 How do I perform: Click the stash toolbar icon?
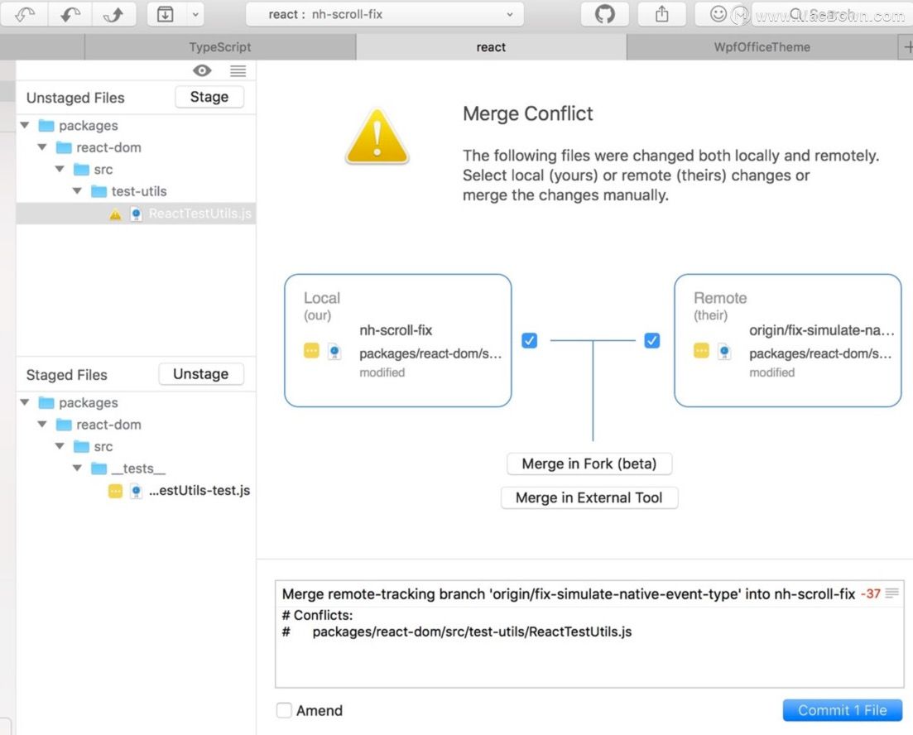coord(166,14)
